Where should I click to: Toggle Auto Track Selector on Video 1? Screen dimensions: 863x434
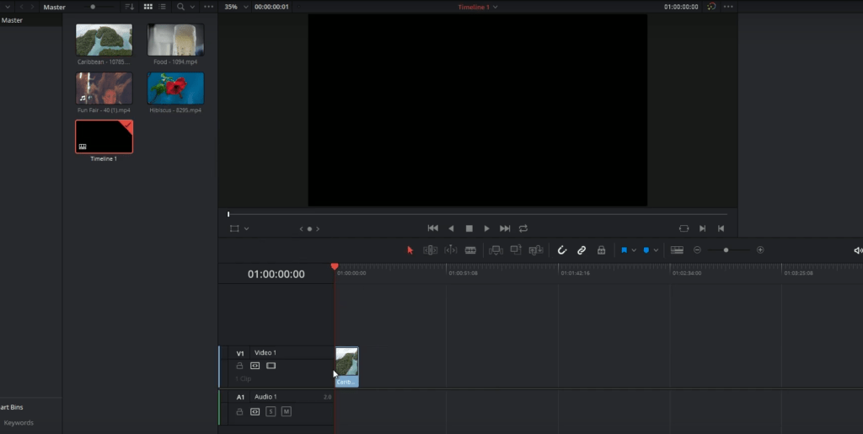(x=255, y=366)
